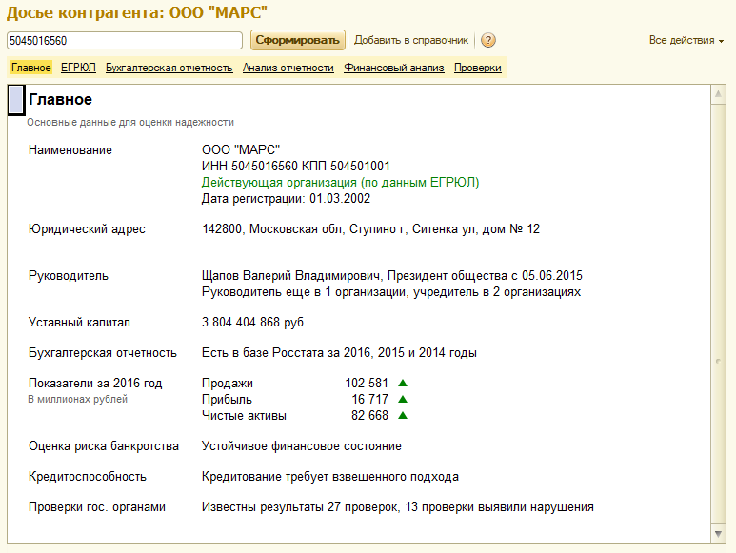Click the green arrow next to Продажи
Image resolution: width=736 pixels, height=553 pixels.
point(402,384)
